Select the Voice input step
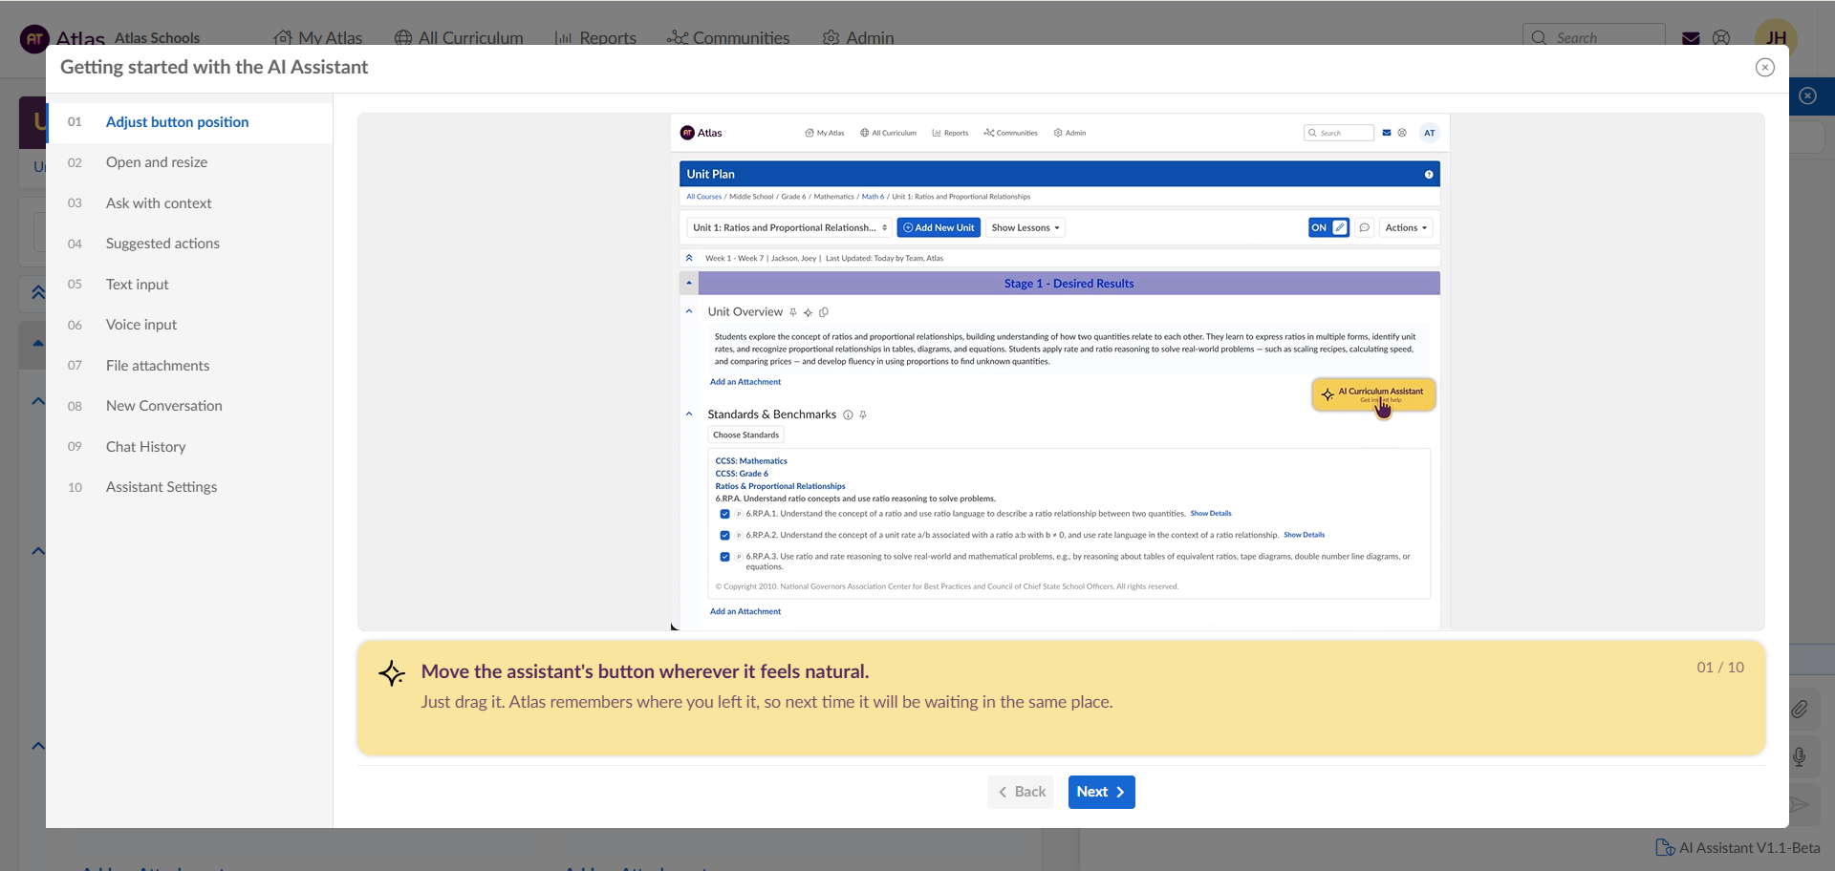Image resolution: width=1835 pixels, height=871 pixels. coord(190,325)
